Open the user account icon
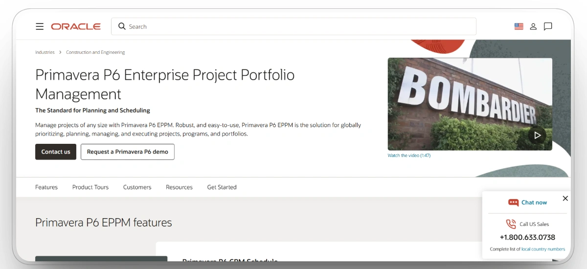The height and width of the screenshot is (269, 587). click(x=533, y=26)
